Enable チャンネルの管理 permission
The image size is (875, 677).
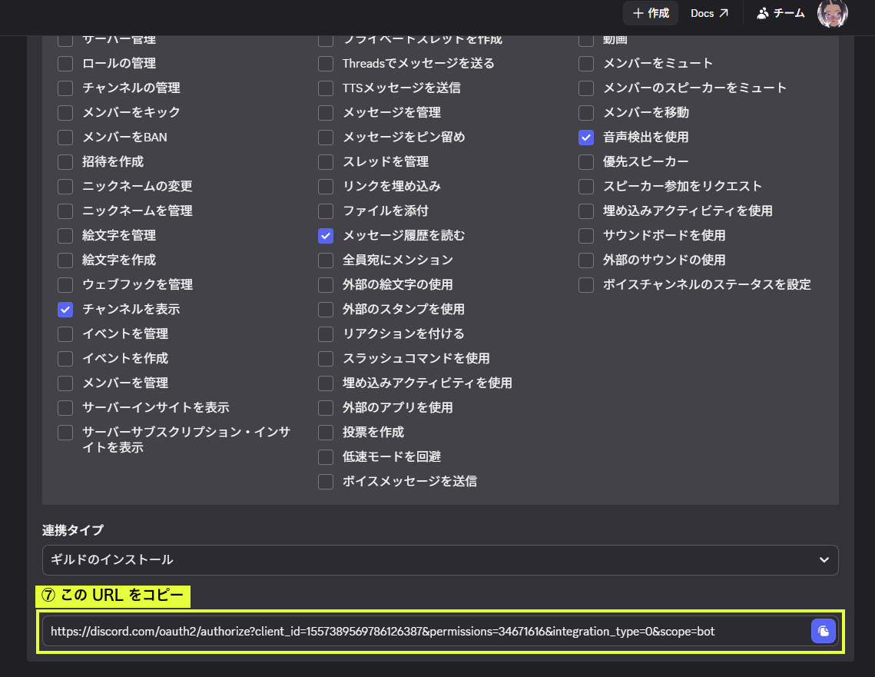(65, 88)
